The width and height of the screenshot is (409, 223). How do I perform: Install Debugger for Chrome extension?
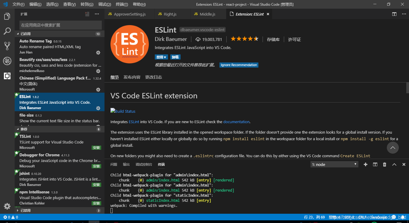(96, 166)
